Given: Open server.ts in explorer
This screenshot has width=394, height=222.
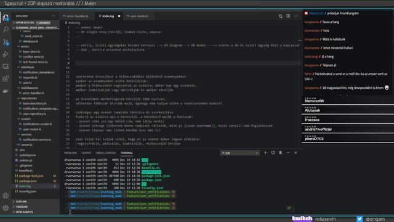Looking at the screenshot, I should 26,145.
